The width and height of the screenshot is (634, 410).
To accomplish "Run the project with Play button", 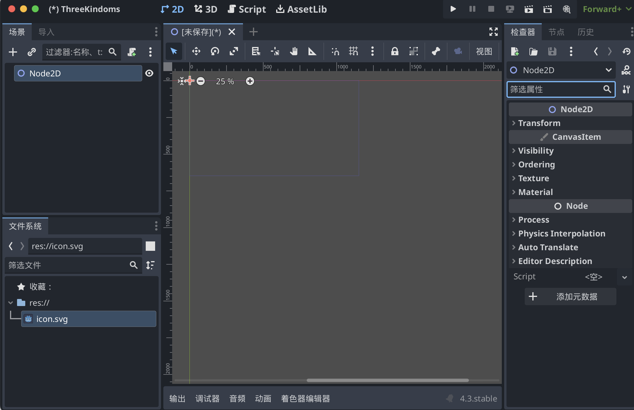I will [x=453, y=9].
